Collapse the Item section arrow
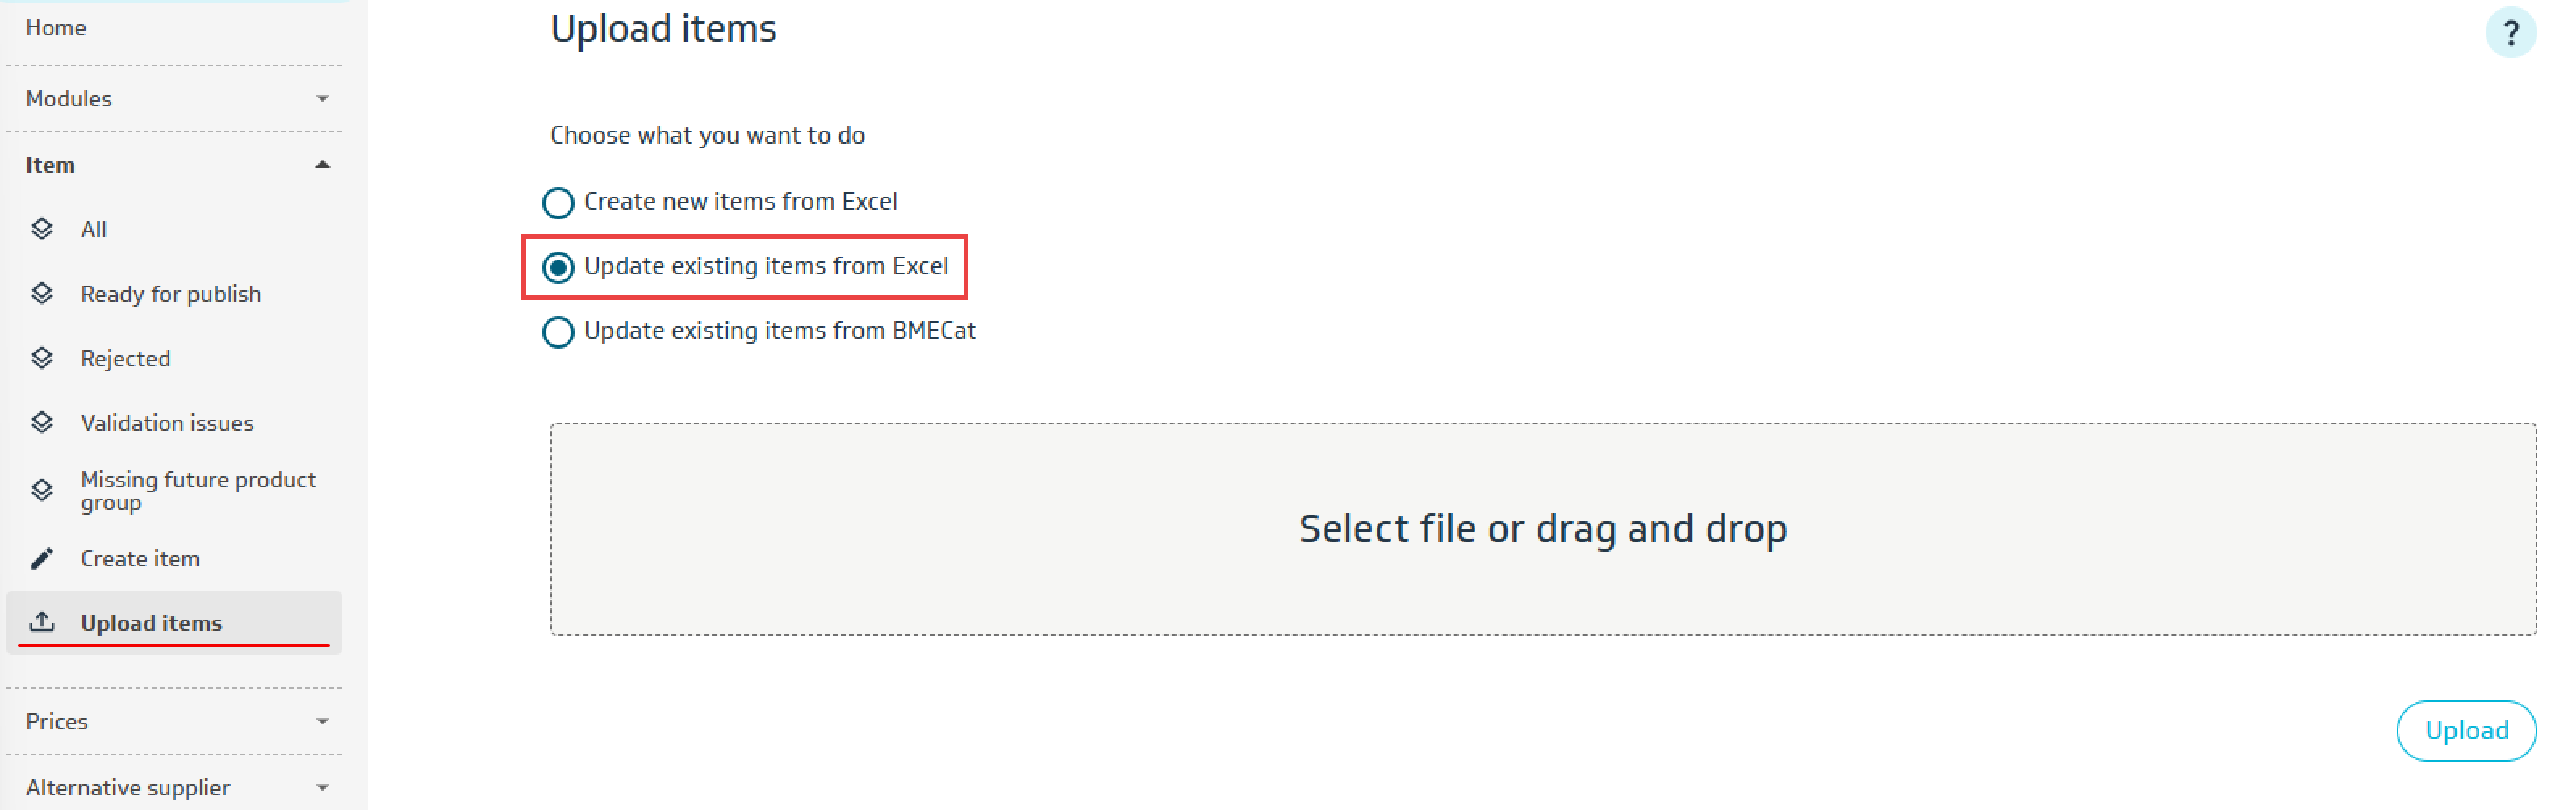 point(322,165)
